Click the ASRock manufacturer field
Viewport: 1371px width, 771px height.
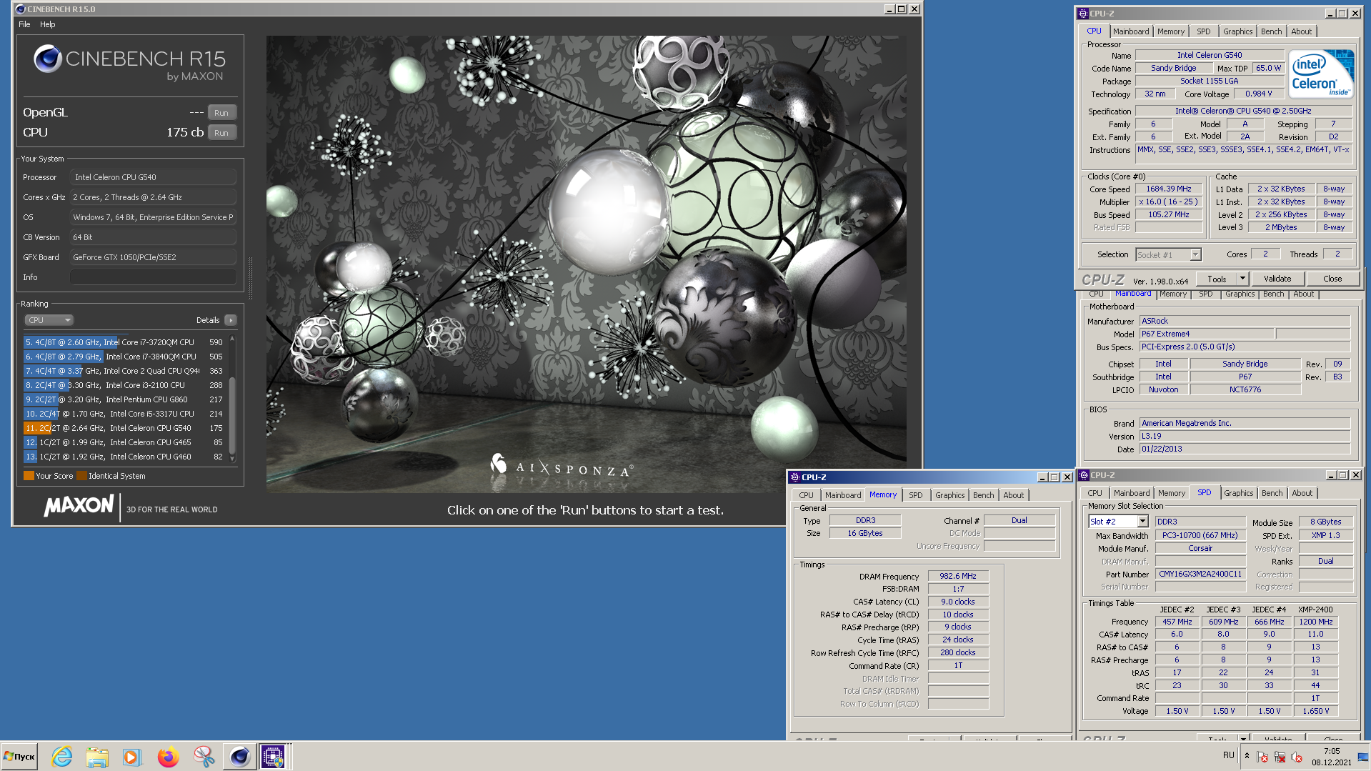pyautogui.click(x=1245, y=321)
